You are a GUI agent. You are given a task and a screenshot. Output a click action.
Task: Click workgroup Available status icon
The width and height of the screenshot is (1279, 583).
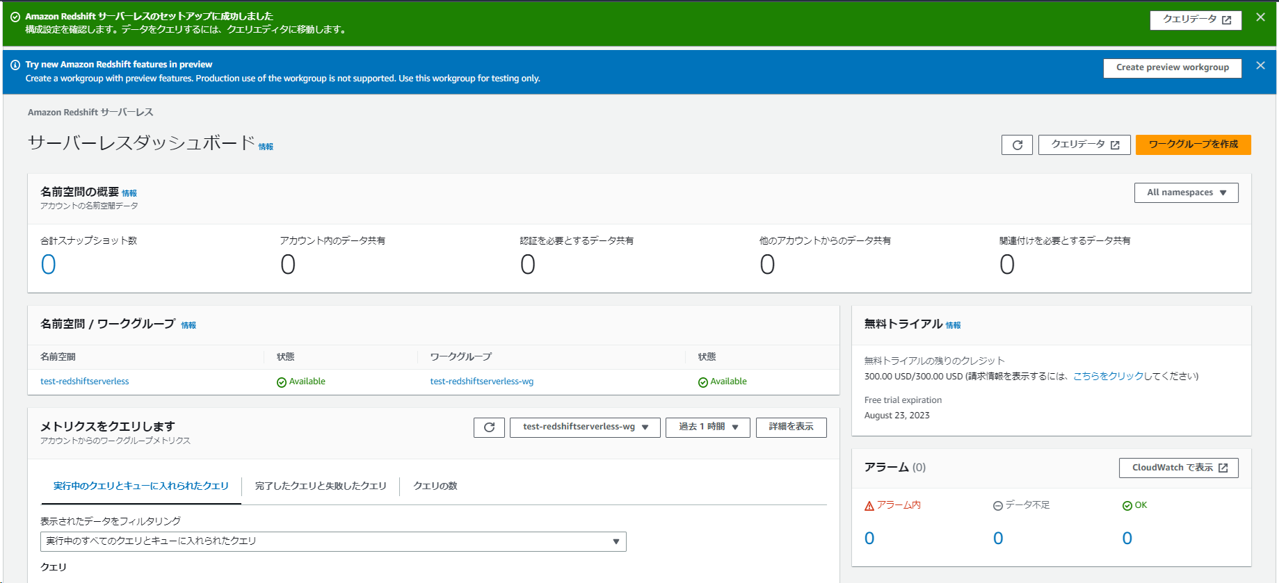703,382
